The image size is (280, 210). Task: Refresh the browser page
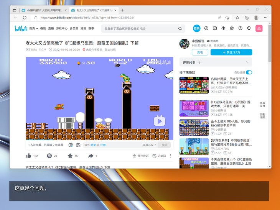pos(25,18)
